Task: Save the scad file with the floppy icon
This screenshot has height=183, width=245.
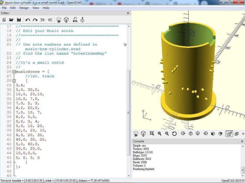Action: (x=19, y=20)
